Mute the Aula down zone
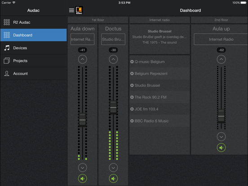Screen dimensions: 248x186 tap(82, 178)
